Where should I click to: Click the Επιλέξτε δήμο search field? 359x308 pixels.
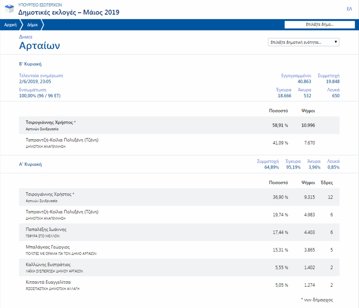(x=319, y=25)
